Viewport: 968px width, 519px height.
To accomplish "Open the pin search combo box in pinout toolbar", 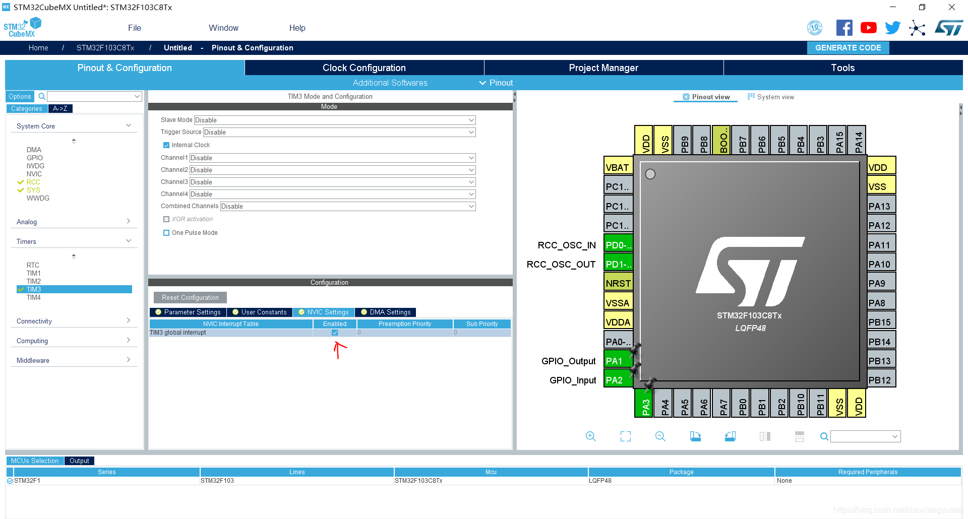I will pyautogui.click(x=865, y=436).
